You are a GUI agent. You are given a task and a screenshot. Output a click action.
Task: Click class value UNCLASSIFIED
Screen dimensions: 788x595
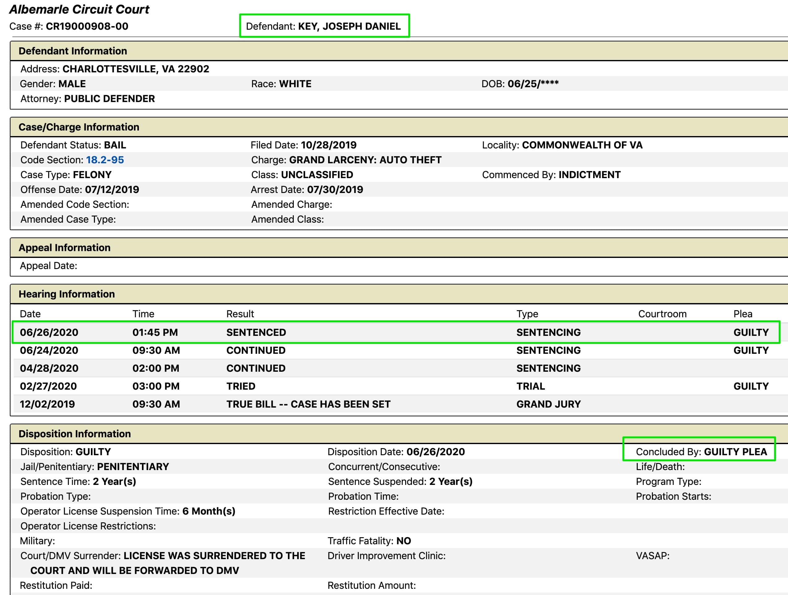[317, 175]
